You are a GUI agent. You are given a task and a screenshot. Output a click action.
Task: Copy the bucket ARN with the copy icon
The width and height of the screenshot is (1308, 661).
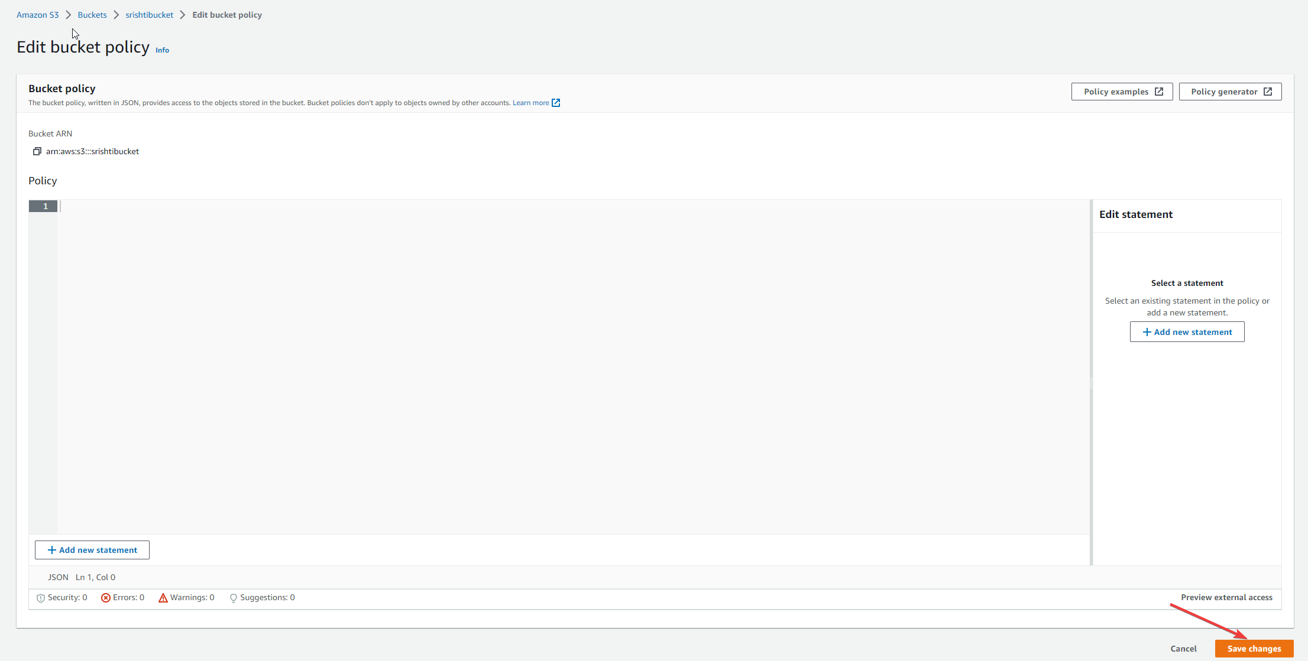[x=37, y=152]
